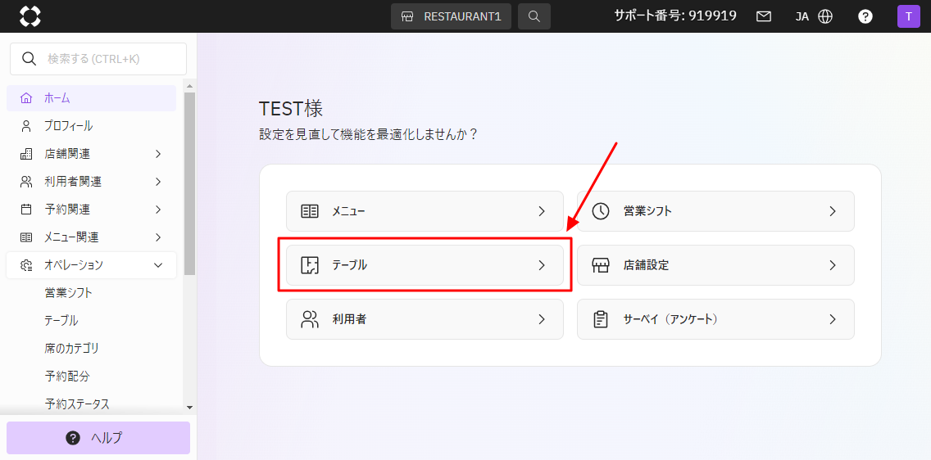Collapse the オペレーション sidebar section
This screenshot has width=931, height=460.
click(x=92, y=265)
